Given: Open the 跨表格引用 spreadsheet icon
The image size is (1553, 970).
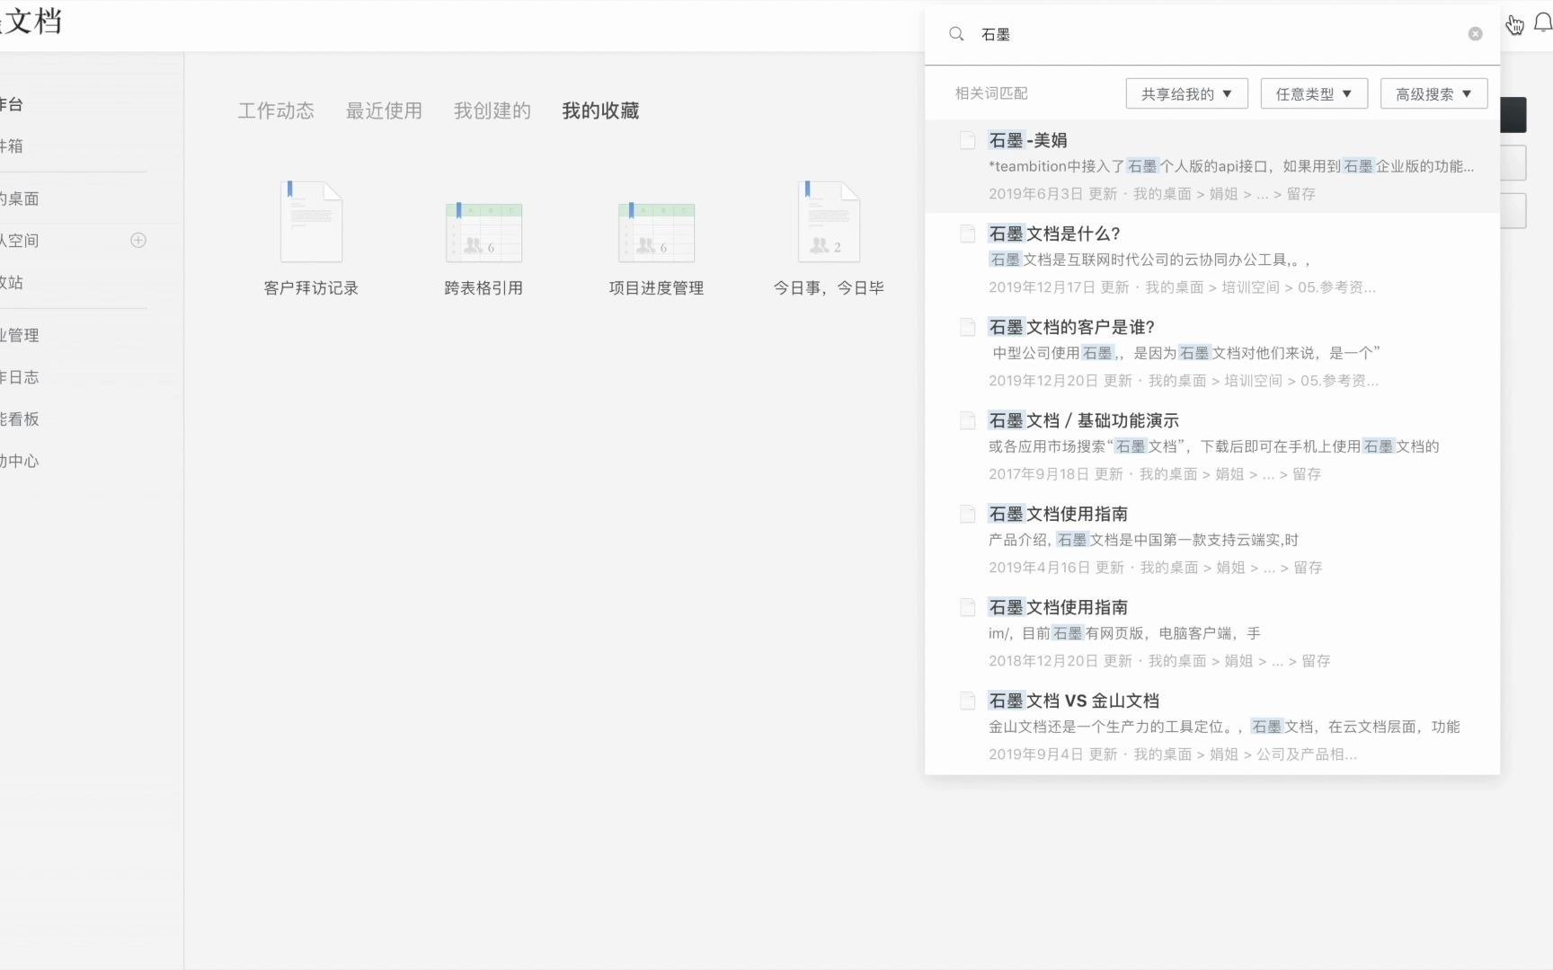Looking at the screenshot, I should point(484,231).
